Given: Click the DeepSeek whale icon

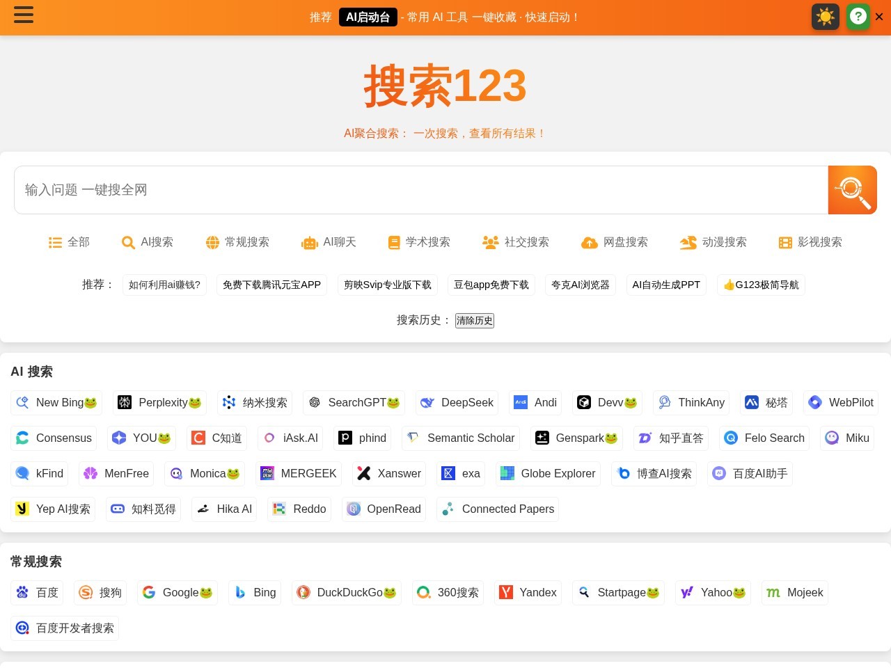Looking at the screenshot, I should pos(427,402).
